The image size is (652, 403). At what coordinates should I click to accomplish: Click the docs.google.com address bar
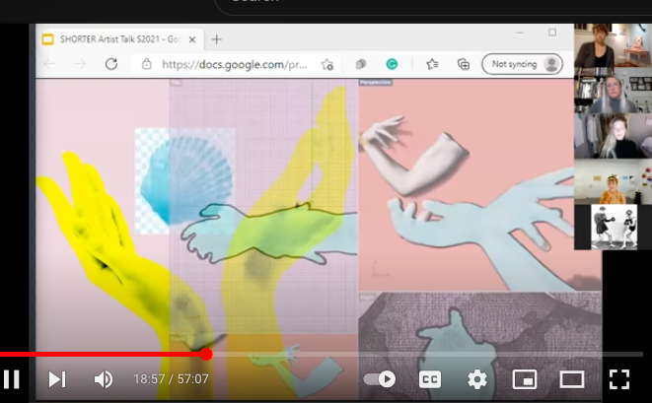click(x=235, y=64)
